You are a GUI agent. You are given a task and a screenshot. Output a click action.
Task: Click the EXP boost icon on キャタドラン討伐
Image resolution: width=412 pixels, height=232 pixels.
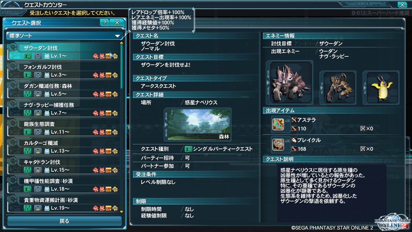108,170
